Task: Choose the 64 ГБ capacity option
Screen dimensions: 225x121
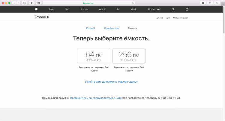Action: coord(94,56)
